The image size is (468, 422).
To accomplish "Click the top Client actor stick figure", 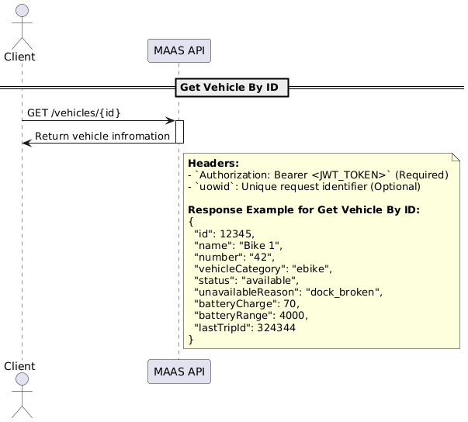I will (22, 25).
